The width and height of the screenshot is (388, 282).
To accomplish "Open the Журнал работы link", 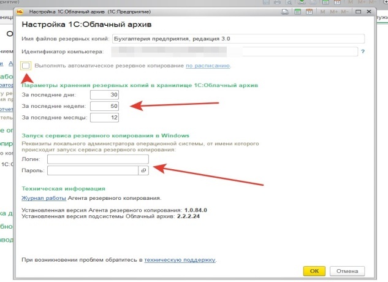I will tap(44, 198).
